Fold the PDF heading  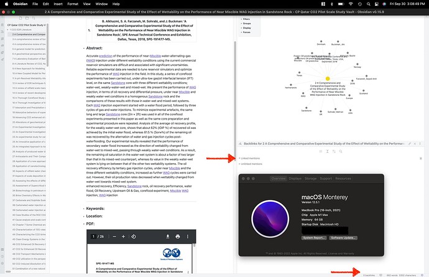(x=84, y=224)
